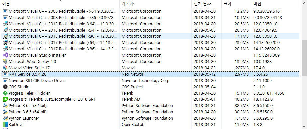The height and width of the screenshot is (129, 307).
Task: Click the Microsoft Web Deploy 4.0 icon
Action: (x=5, y=61)
